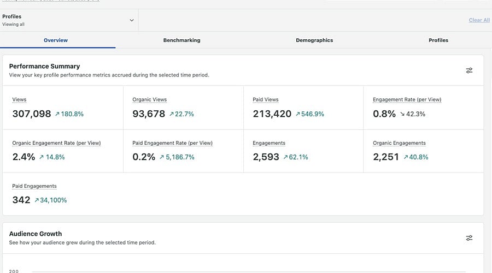The width and height of the screenshot is (492, 273).
Task: Select the 0.8% engagement rate value
Action: 384,114
